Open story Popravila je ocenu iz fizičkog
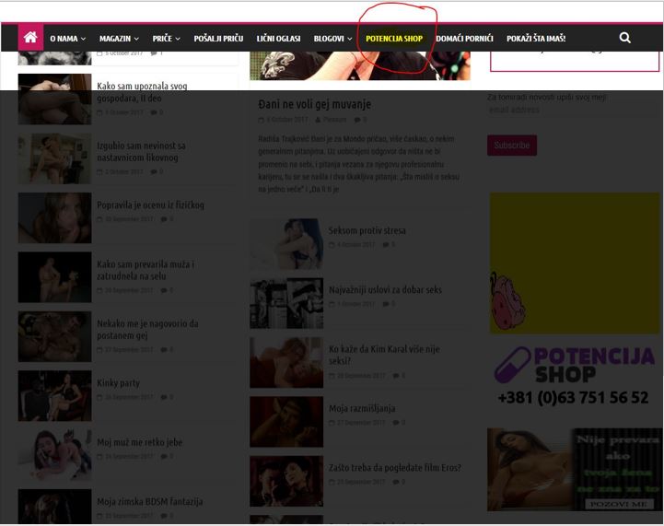 pyautogui.click(x=150, y=205)
